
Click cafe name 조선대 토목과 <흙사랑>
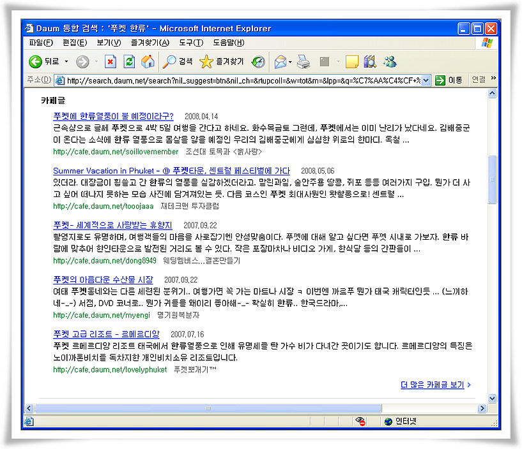click(224, 152)
